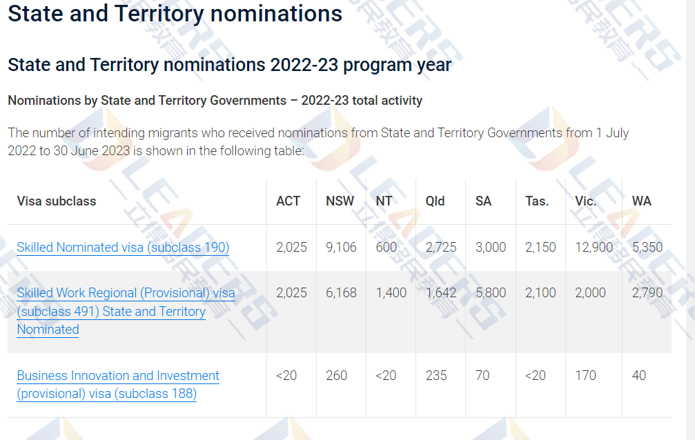Open the Business Innovation and Investment subclass 188 link

click(x=118, y=376)
